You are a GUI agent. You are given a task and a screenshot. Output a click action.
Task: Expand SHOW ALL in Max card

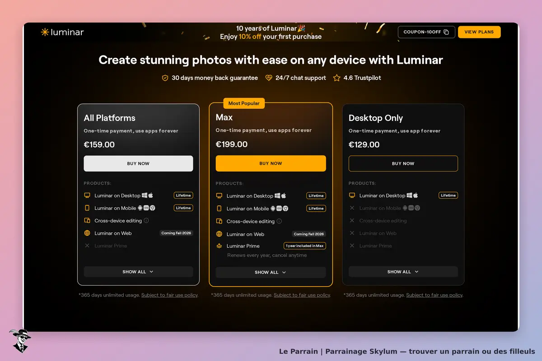[x=271, y=272]
